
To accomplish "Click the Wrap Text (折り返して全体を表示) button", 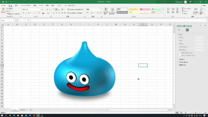I will tap(75, 9).
